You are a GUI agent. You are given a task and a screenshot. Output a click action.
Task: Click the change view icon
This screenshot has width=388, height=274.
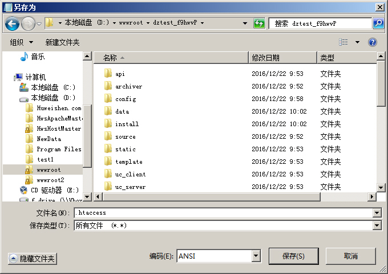[343, 42]
